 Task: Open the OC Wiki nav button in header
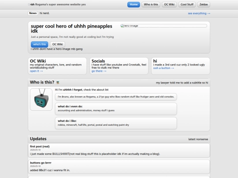(x=169, y=4)
